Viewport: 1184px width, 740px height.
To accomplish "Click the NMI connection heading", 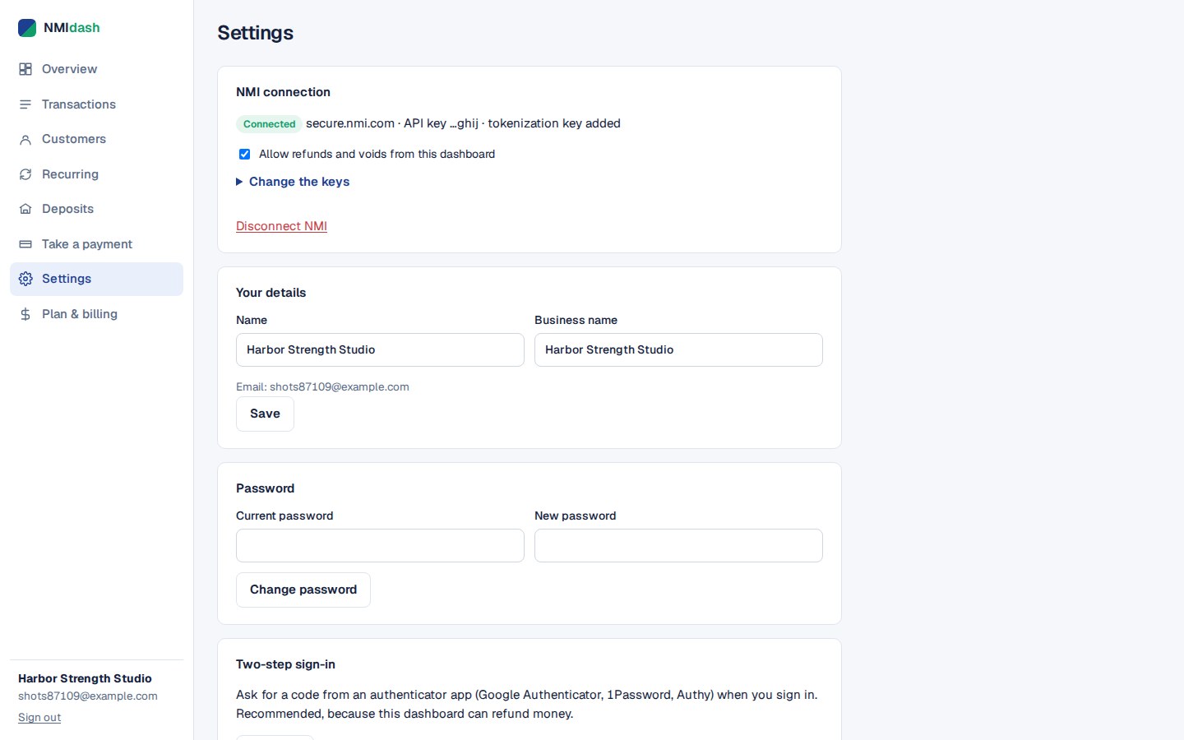I will [283, 92].
